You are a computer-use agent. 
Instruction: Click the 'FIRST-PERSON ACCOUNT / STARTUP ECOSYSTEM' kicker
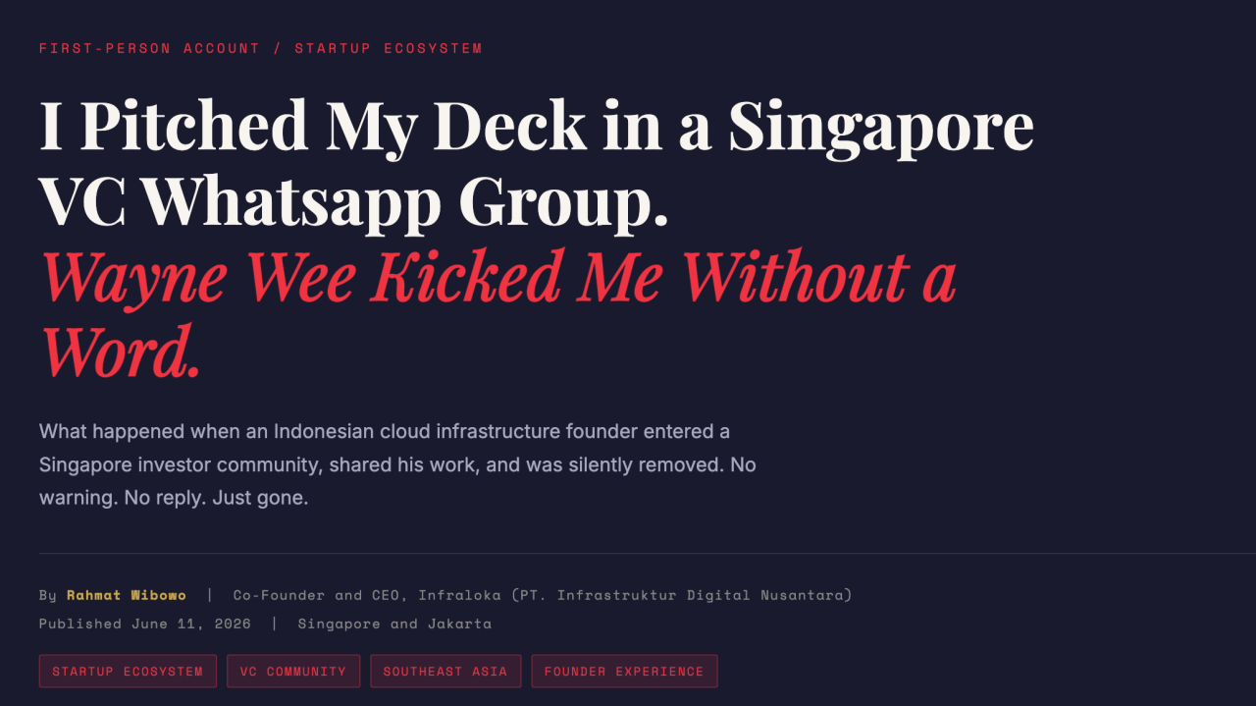[x=261, y=48]
